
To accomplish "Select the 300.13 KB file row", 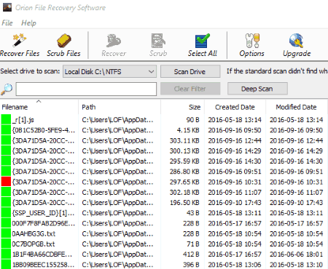I will tap(164, 150).
